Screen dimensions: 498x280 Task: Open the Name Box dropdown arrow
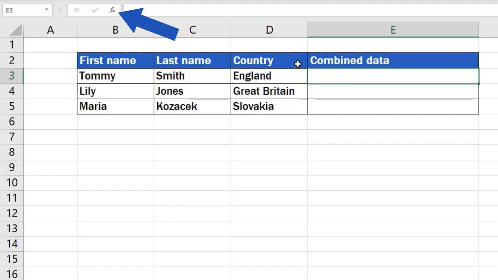click(46, 10)
